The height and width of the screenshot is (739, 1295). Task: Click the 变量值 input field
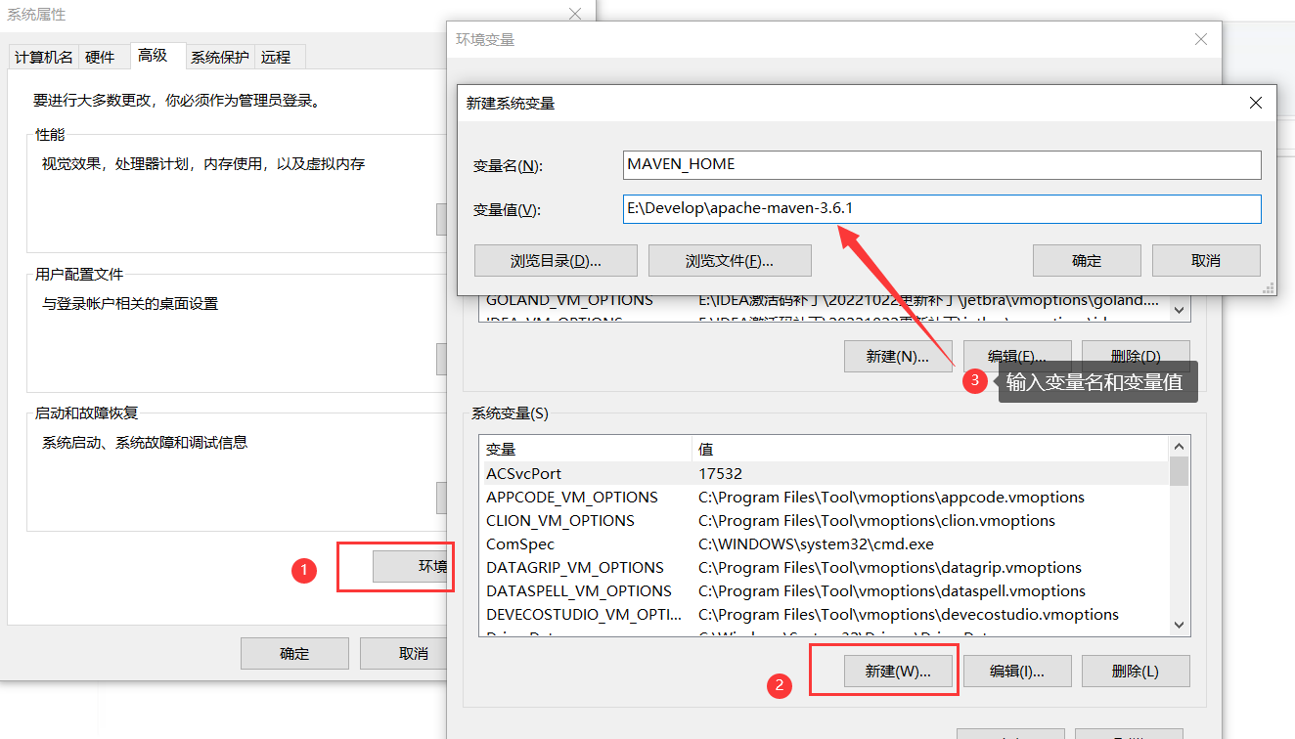[942, 209]
